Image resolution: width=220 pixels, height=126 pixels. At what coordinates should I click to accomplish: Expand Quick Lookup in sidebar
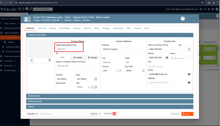[10, 23]
